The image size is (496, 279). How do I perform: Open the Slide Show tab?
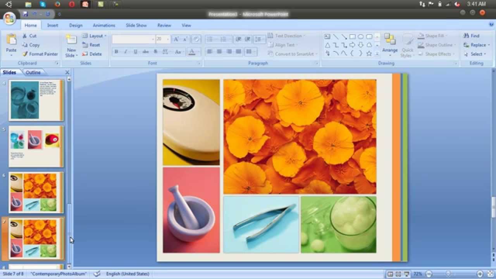pyautogui.click(x=136, y=25)
